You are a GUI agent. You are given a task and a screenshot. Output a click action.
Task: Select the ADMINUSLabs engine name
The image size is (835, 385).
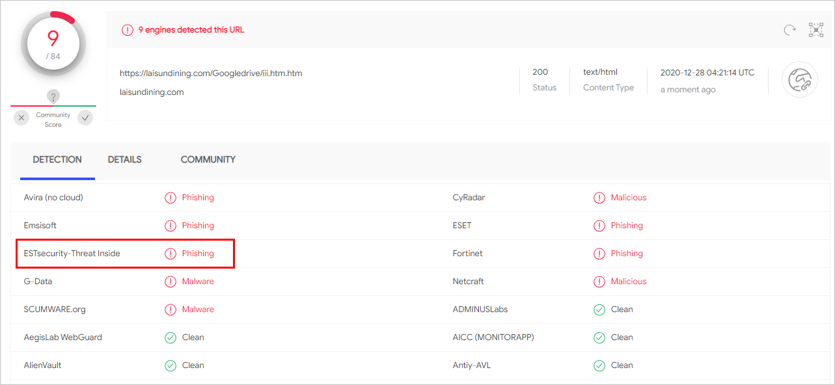480,310
